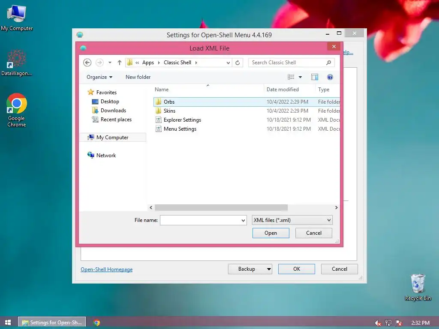Click OK in the Open-Shell Settings window

coord(297,269)
